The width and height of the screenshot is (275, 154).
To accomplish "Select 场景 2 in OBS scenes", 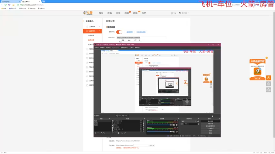I will click(x=102, y=123).
